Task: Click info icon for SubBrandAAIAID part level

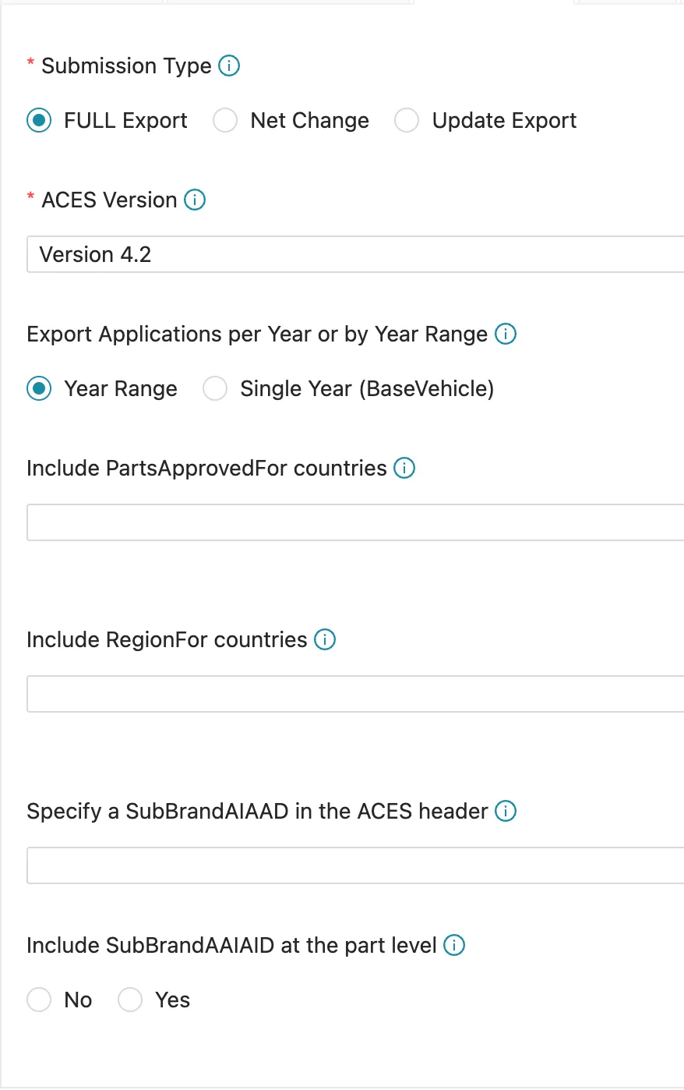Action: pos(454,946)
